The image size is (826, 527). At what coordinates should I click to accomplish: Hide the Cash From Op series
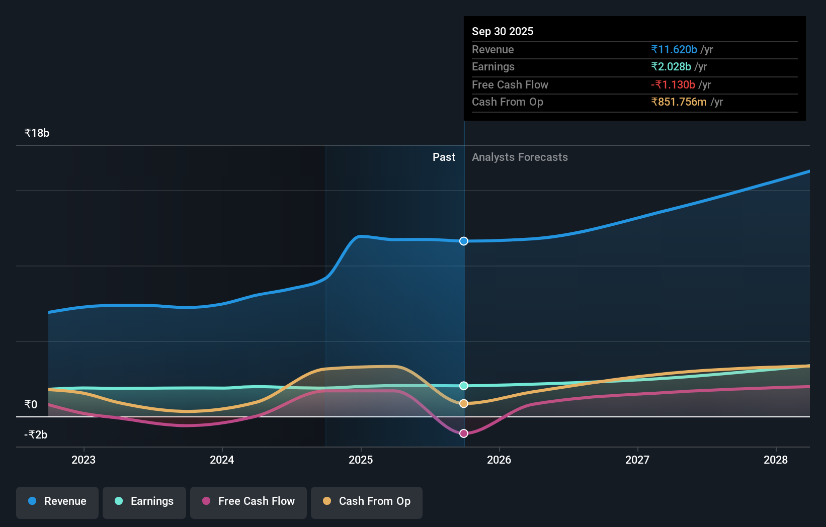[366, 501]
